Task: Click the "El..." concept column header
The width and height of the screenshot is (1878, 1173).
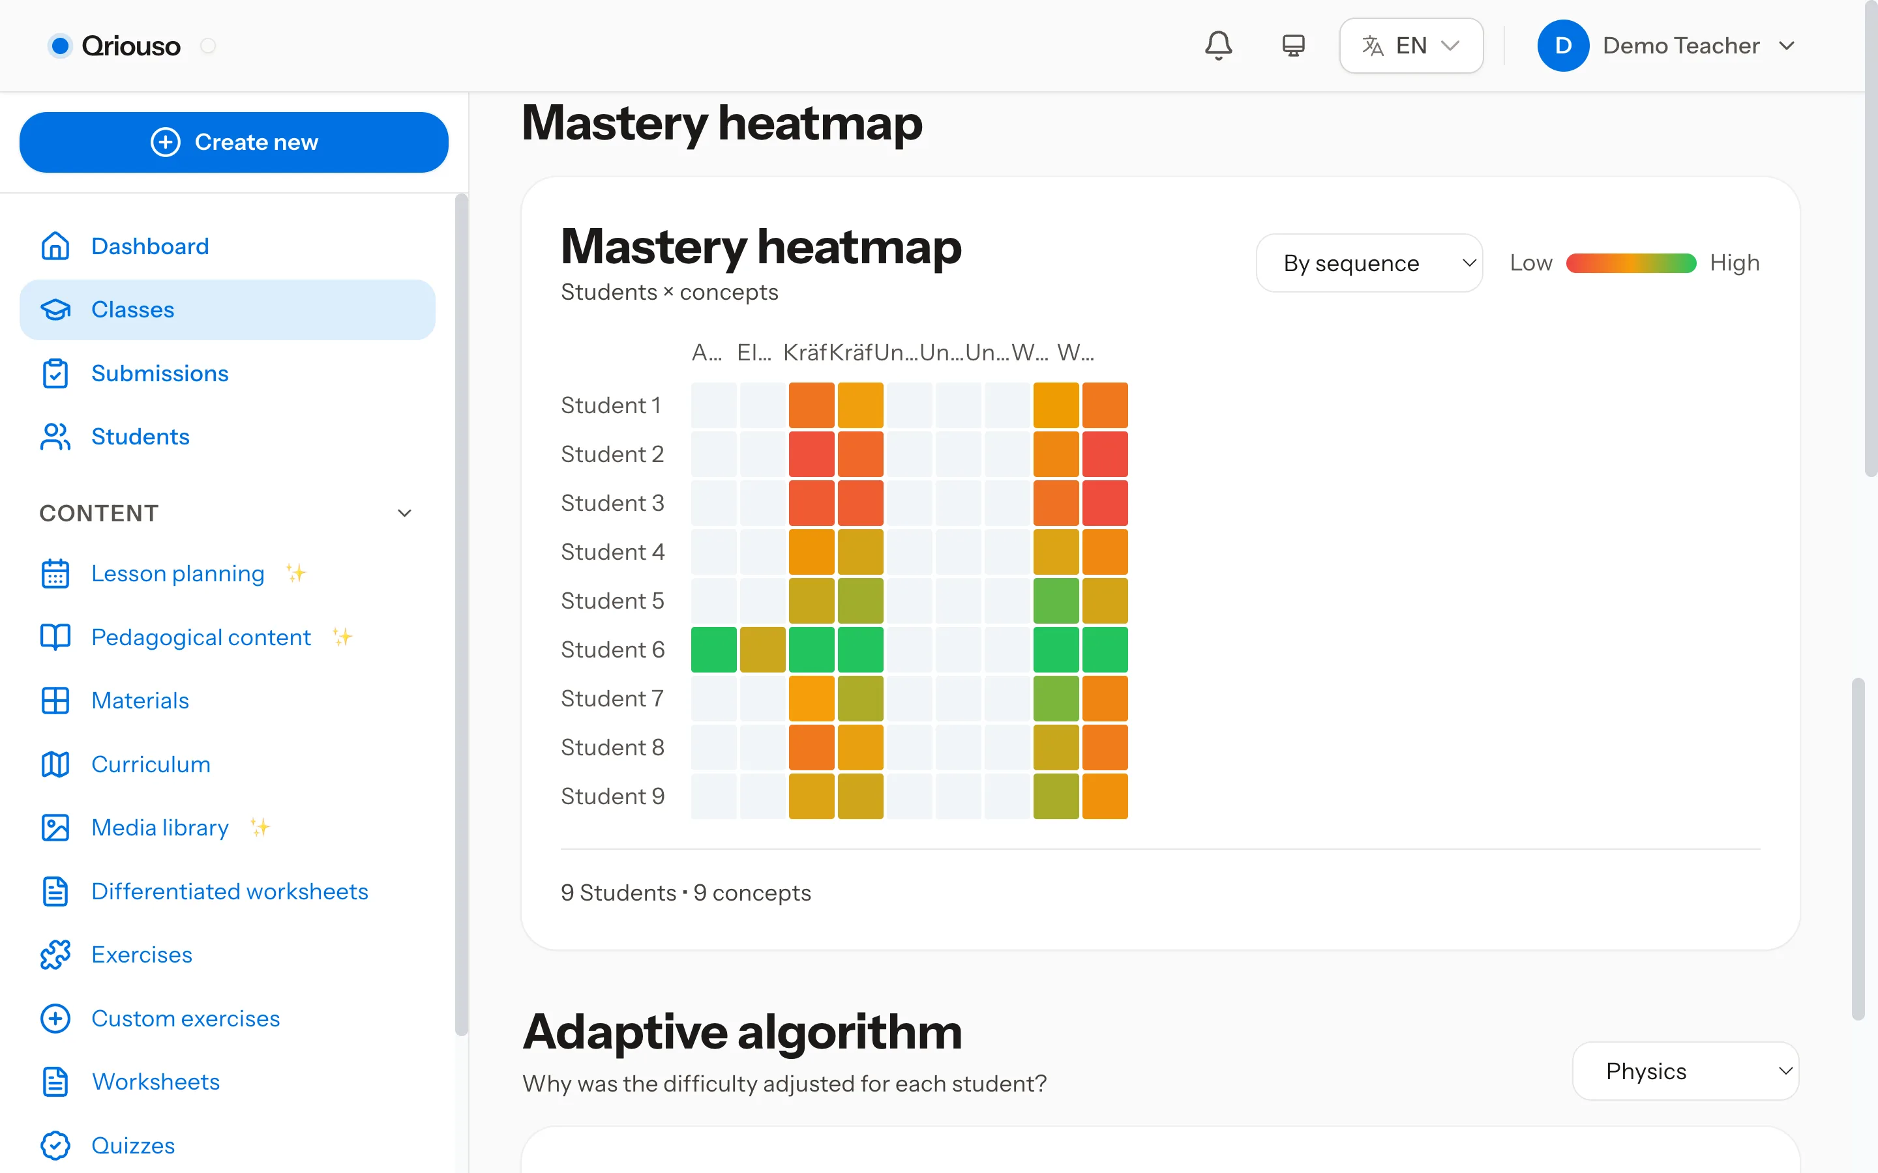Action: pos(754,353)
